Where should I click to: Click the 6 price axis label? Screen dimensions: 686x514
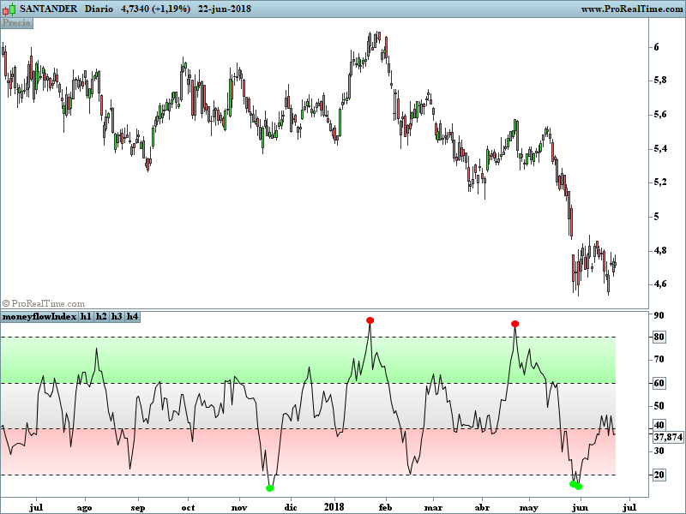[x=656, y=47]
